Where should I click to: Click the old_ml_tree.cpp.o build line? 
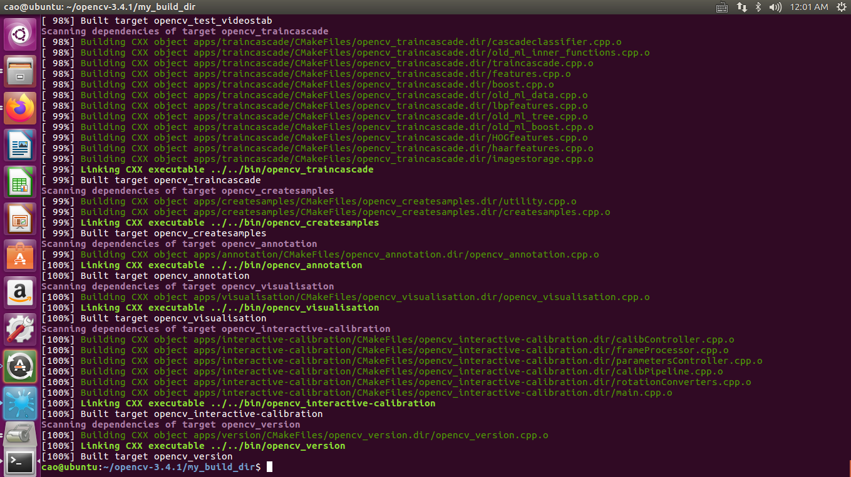click(314, 116)
